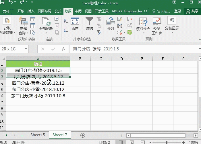Viewport: 201px width, 144px height.
Task: Switch to the 页面布局 tab
Action: 44,11
